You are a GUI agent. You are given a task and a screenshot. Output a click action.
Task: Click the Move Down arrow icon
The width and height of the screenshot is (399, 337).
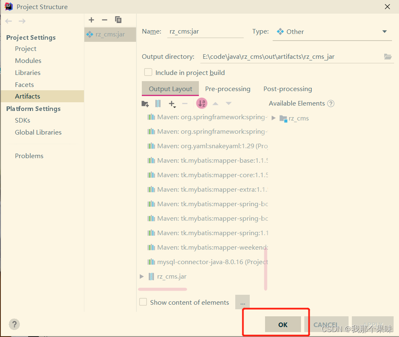229,104
